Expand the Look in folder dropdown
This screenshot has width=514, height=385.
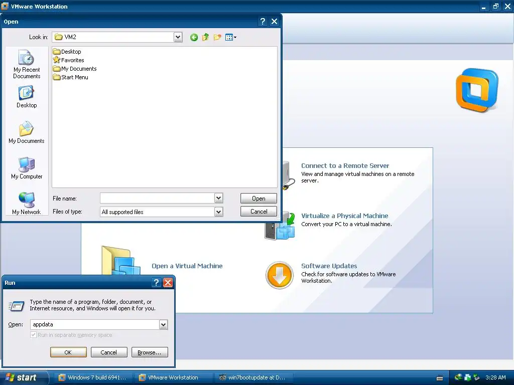pos(178,37)
